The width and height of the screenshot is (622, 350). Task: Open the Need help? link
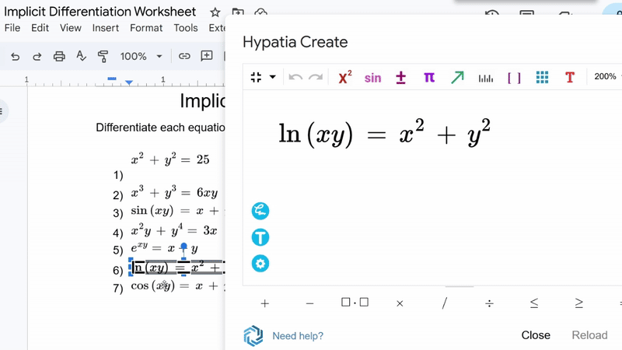click(x=297, y=336)
